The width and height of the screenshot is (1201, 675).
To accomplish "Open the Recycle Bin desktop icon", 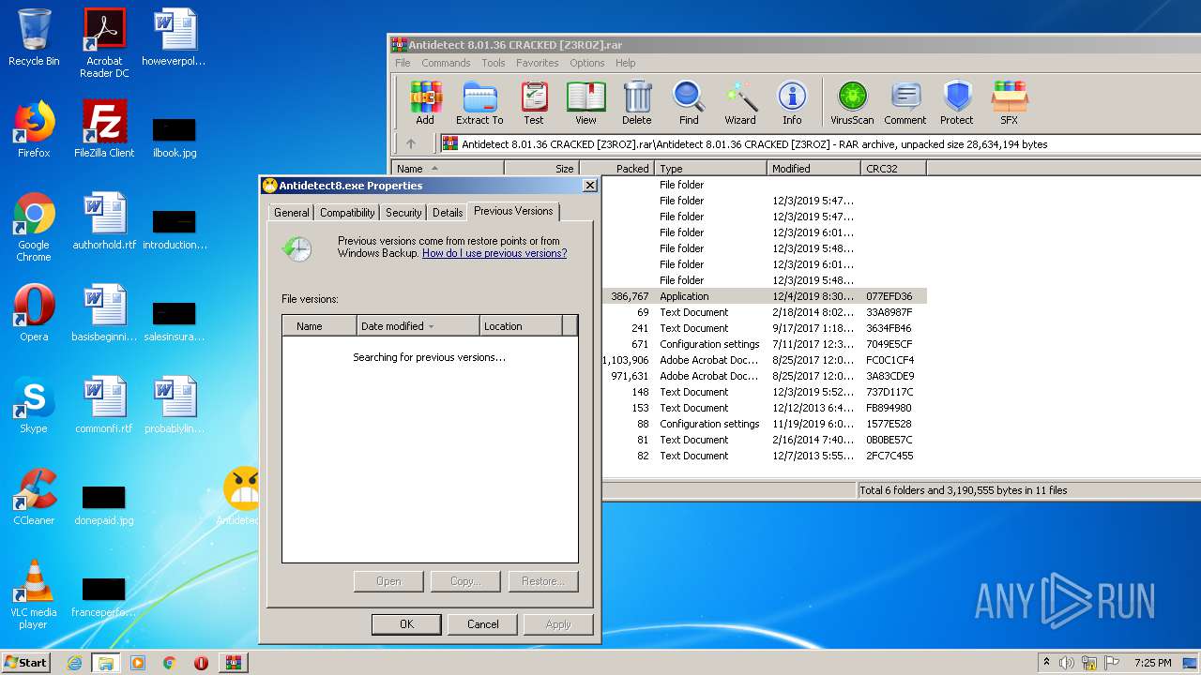I will click(x=34, y=37).
